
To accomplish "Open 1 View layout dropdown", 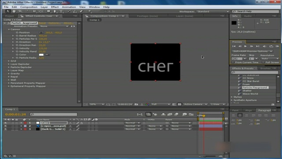I will 218,104.
